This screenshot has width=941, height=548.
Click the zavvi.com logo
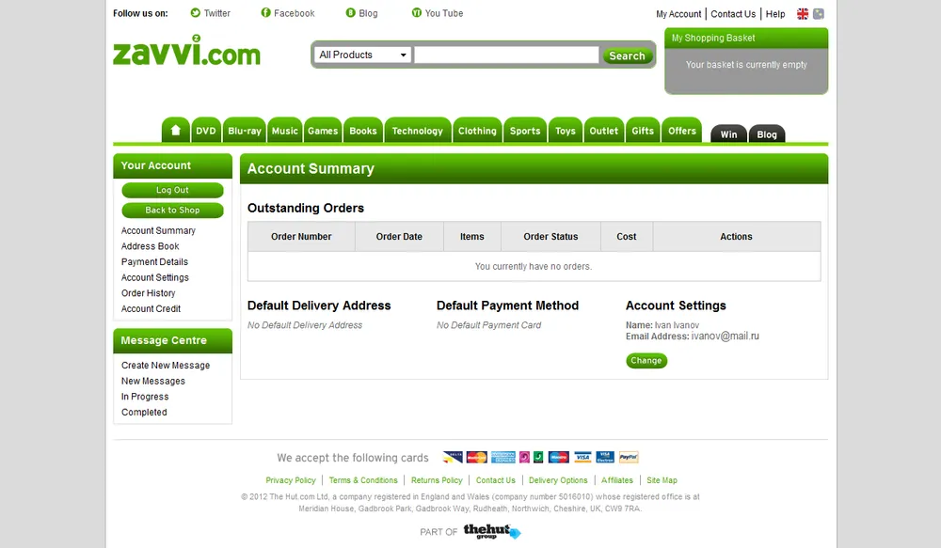click(x=186, y=51)
